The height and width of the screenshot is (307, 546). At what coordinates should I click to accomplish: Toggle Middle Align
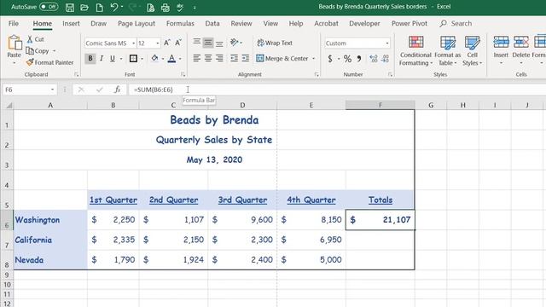click(208, 43)
